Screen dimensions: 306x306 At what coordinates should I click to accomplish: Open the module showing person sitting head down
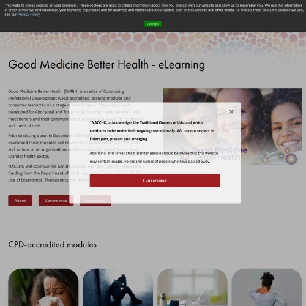[118, 287]
